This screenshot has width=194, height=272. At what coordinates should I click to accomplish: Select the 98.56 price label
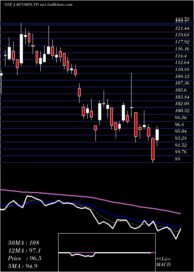(x=181, y=117)
